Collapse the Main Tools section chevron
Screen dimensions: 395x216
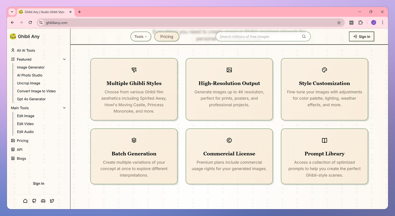[x=64, y=108]
